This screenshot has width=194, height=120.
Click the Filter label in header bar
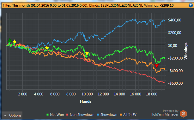point(7,5)
